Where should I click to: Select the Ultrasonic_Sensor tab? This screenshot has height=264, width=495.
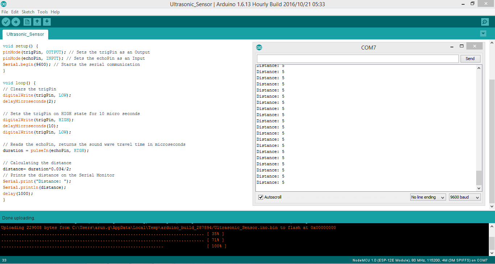tap(25, 34)
